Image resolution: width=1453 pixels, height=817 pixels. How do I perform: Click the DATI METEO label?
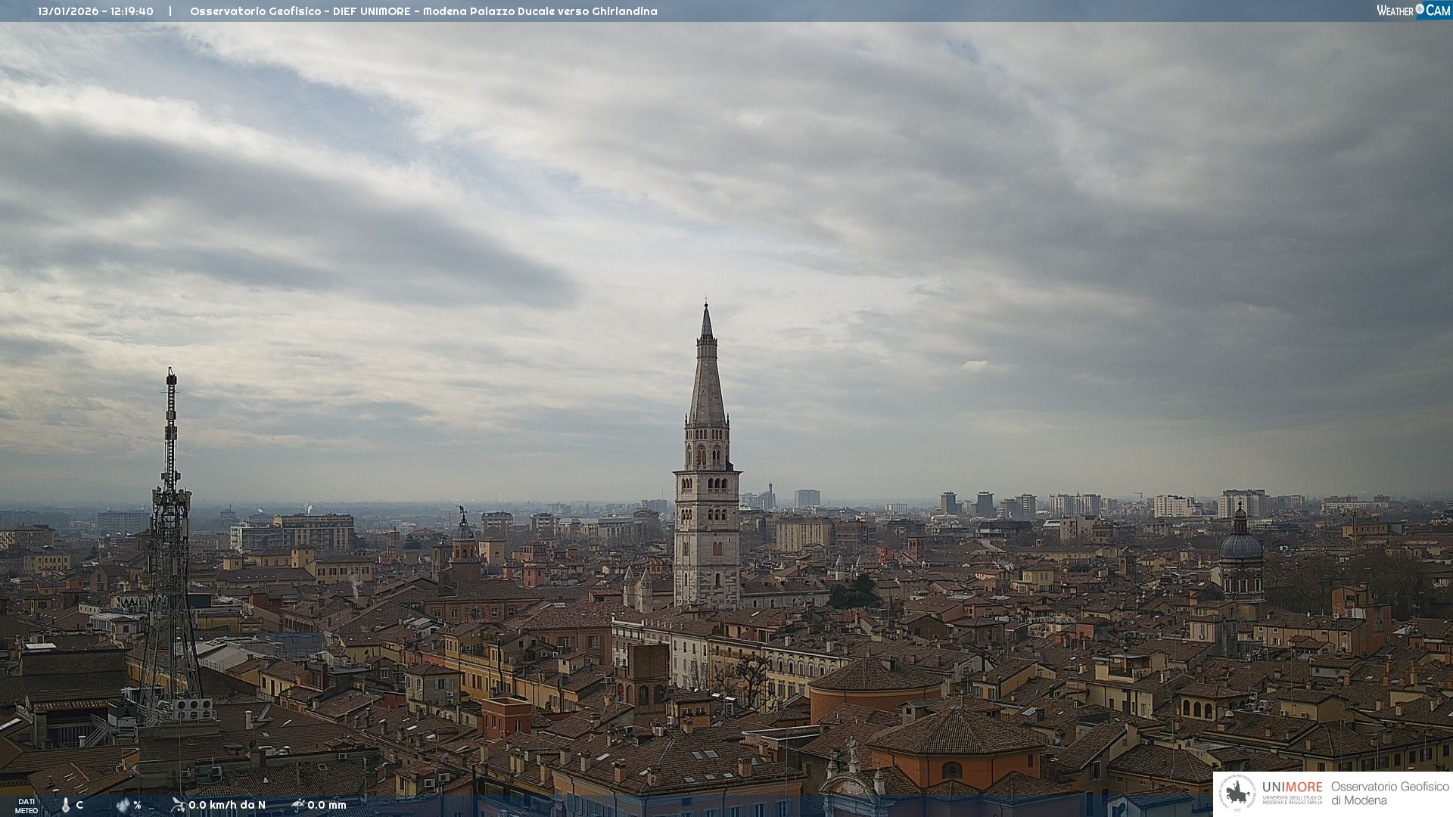(x=26, y=806)
